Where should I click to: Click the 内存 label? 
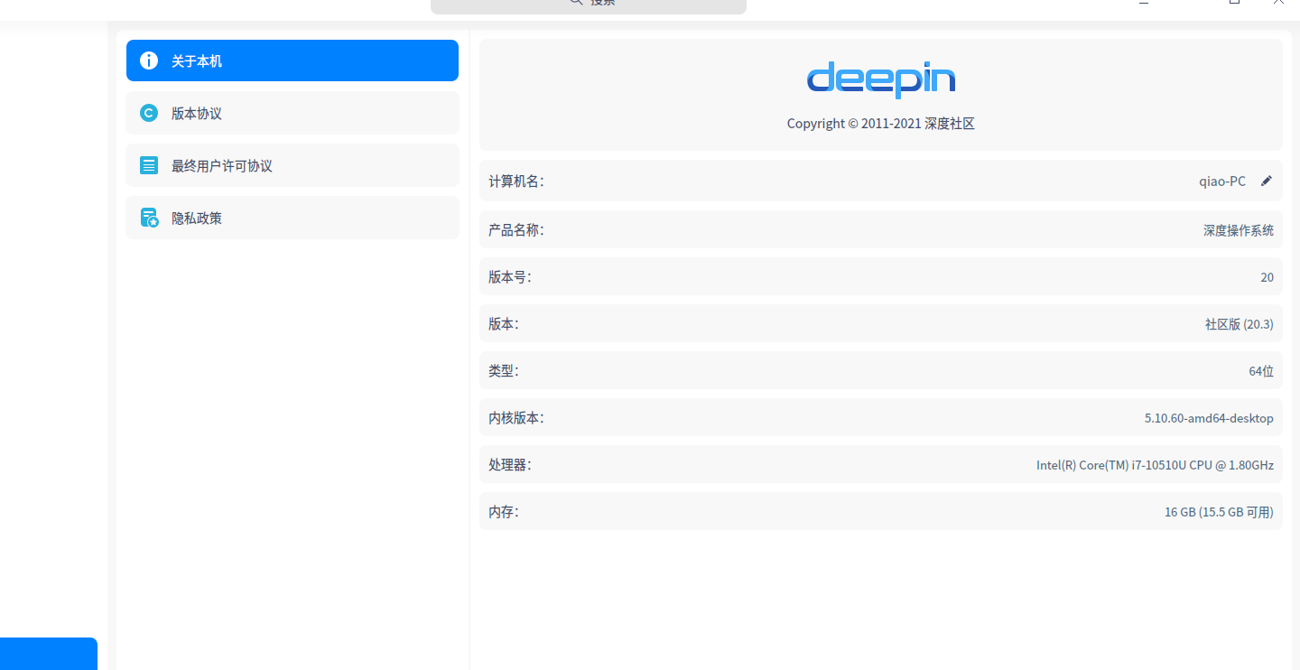tap(504, 512)
